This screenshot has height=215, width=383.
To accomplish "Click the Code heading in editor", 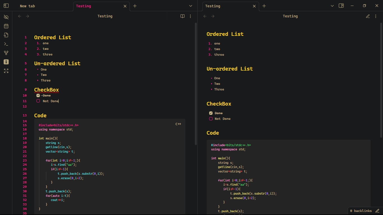I will (40, 116).
